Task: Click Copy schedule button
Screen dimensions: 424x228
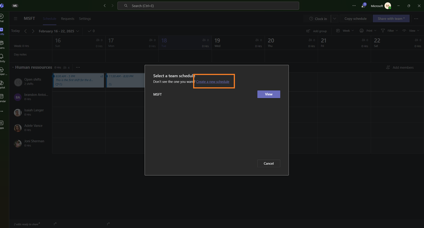Action: point(355,19)
